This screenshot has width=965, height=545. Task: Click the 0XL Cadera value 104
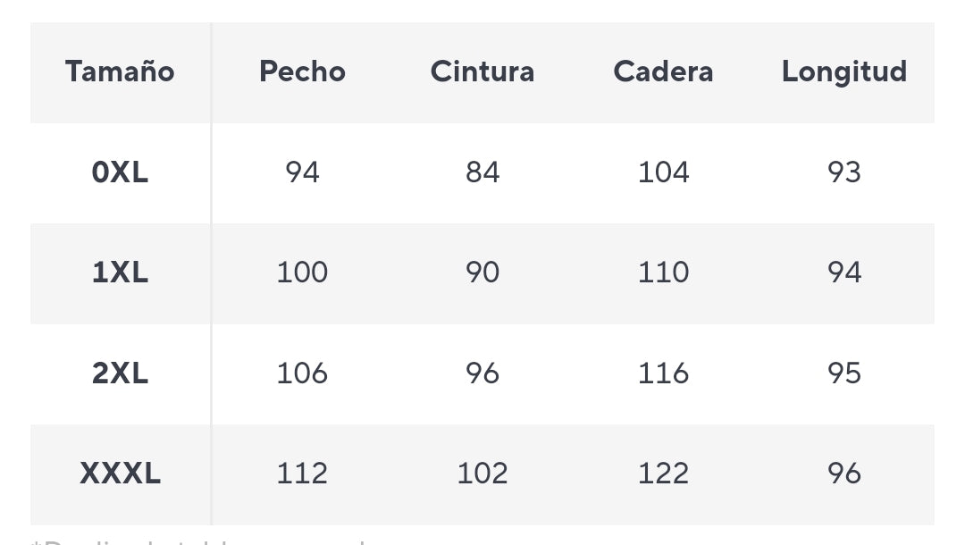click(x=663, y=172)
